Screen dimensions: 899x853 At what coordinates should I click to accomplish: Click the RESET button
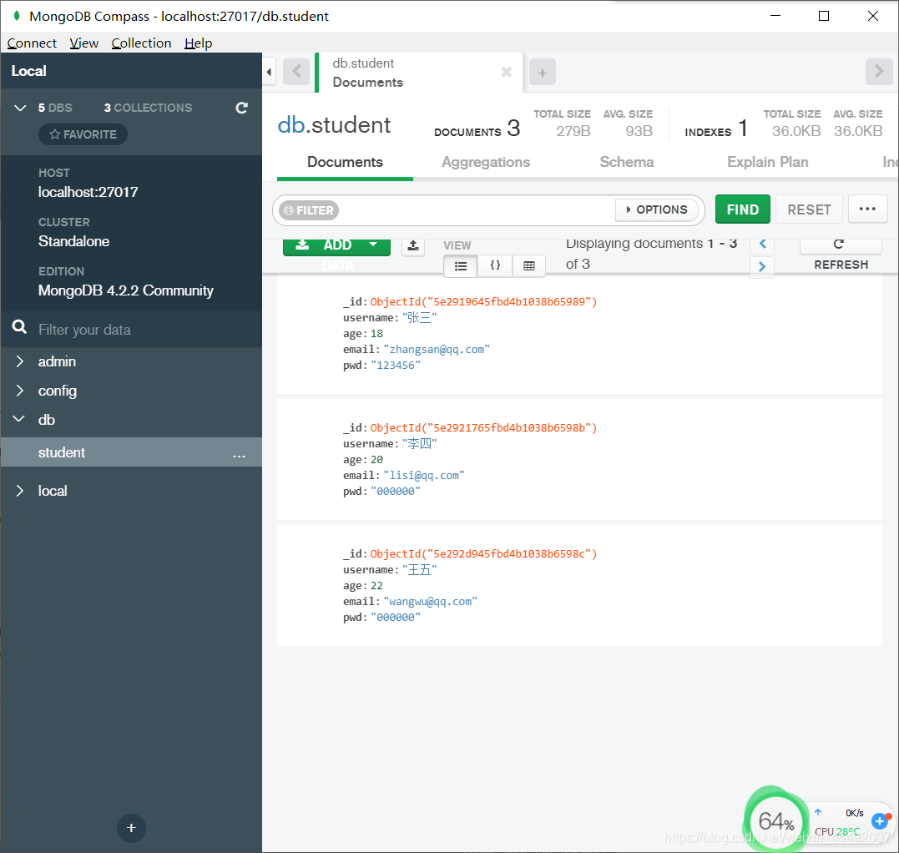pyautogui.click(x=809, y=209)
